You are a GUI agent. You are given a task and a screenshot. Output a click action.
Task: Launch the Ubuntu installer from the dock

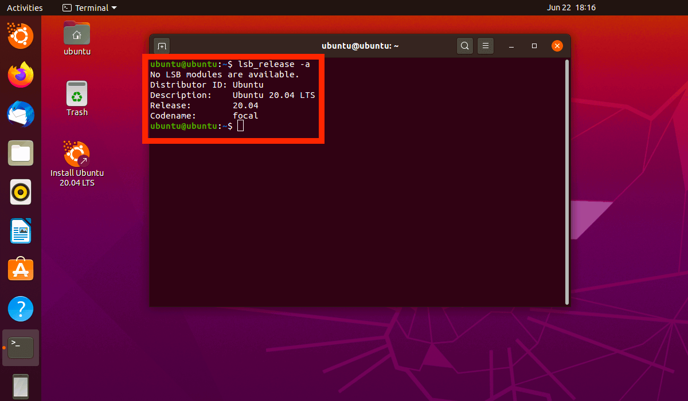tap(21, 36)
